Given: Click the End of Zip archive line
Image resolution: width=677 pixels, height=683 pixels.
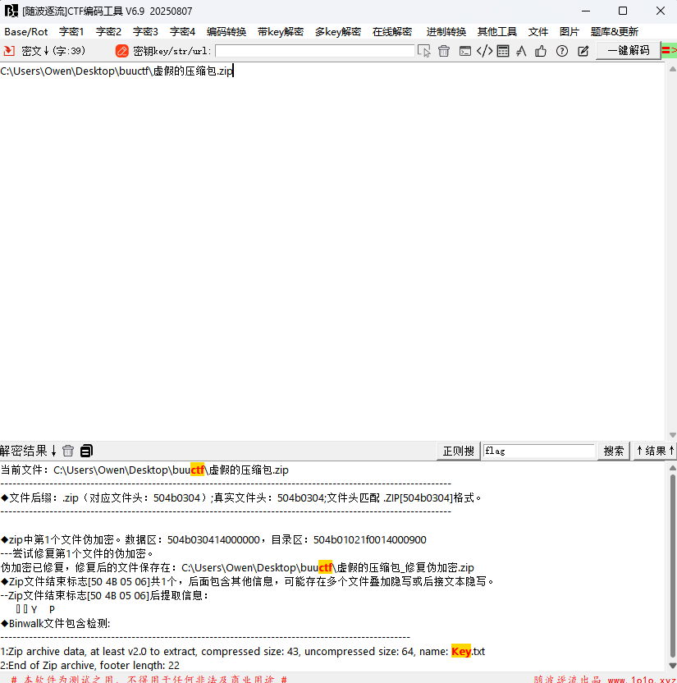Looking at the screenshot, I should [x=89, y=665].
